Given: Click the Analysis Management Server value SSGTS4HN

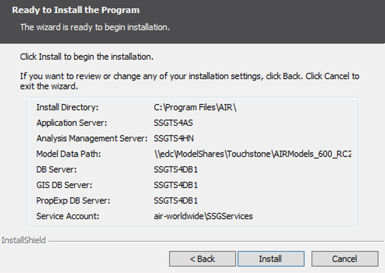Looking at the screenshot, I should (173, 138).
